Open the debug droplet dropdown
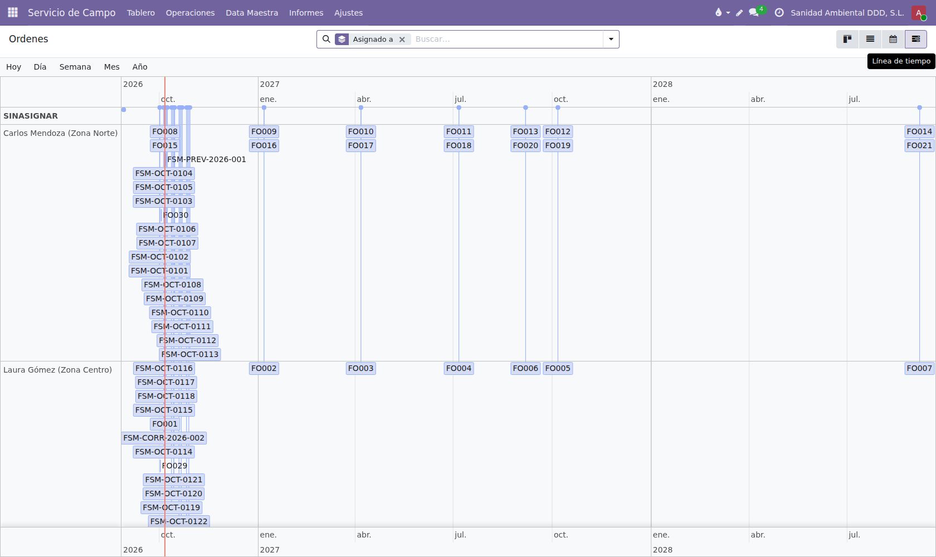 722,12
